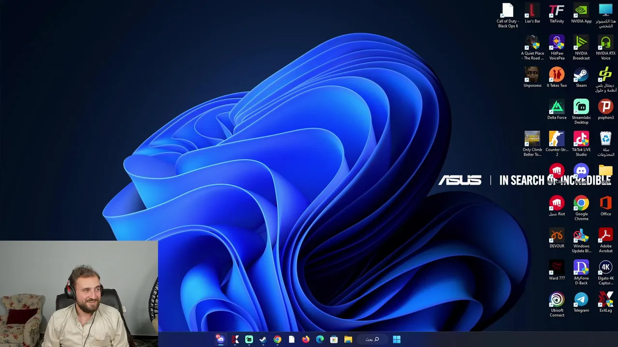Open the Google Chrome desktop shortcut
The width and height of the screenshot is (618, 347).
[x=581, y=208]
